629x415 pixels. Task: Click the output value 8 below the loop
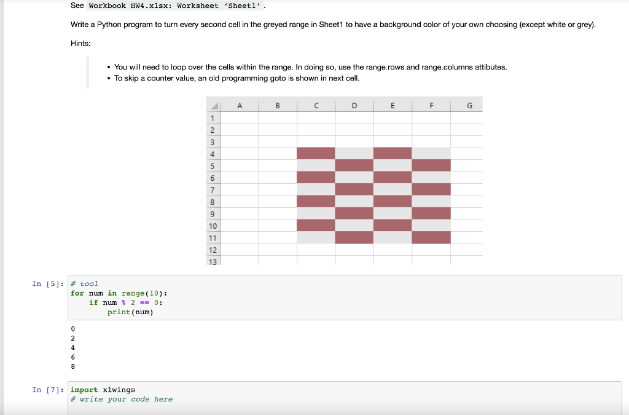(72, 366)
